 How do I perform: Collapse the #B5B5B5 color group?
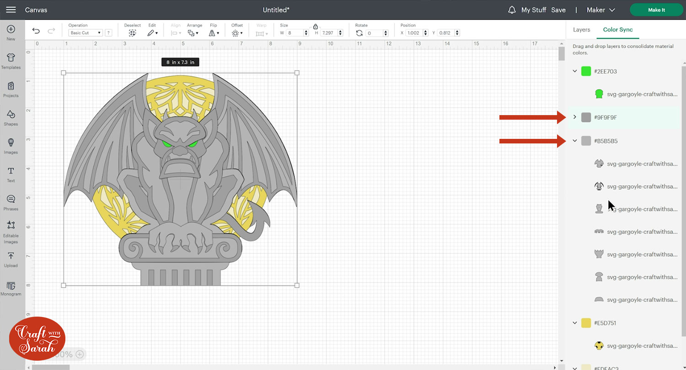(575, 141)
